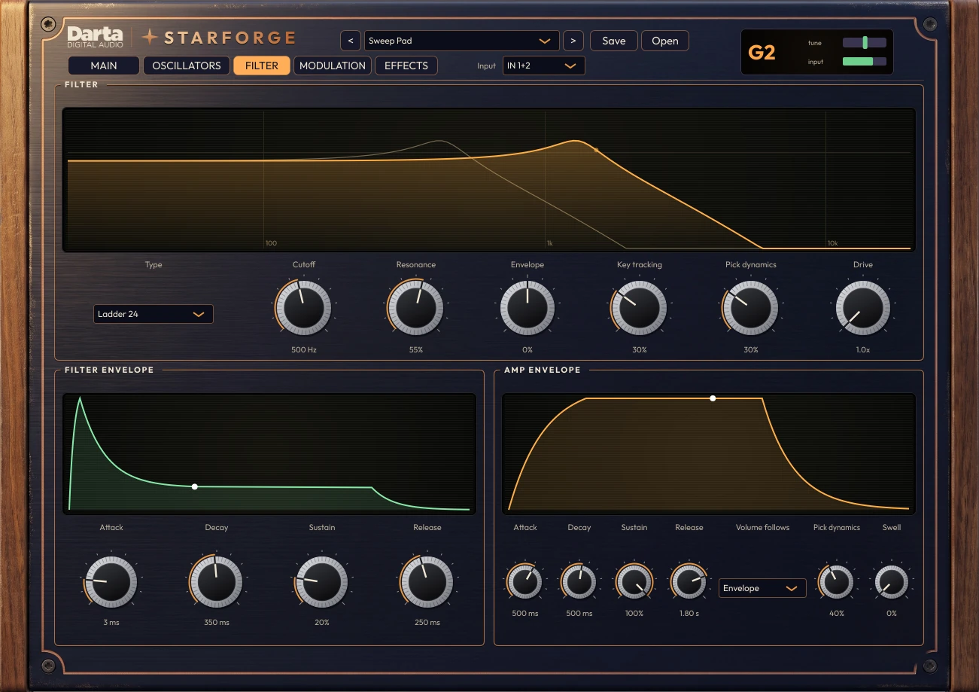Click the Save button
The width and height of the screenshot is (979, 692).
click(x=614, y=41)
